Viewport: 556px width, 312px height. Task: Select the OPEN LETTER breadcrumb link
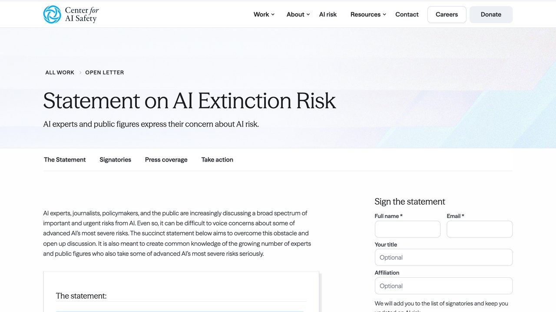pos(105,72)
